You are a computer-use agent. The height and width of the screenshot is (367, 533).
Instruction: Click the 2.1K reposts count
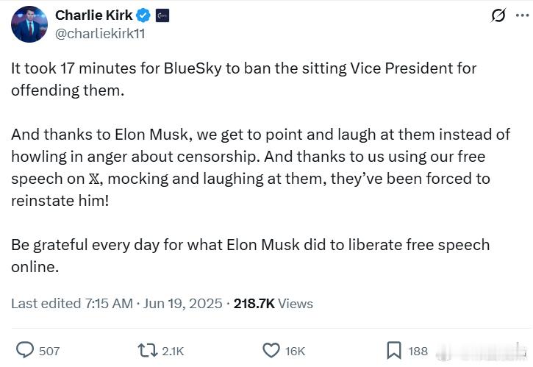[173, 351]
